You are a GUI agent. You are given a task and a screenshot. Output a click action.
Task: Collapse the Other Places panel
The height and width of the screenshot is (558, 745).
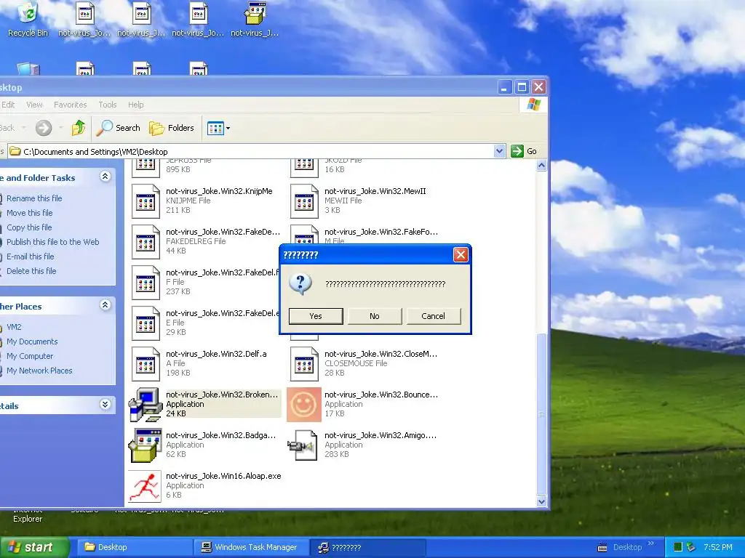click(105, 305)
